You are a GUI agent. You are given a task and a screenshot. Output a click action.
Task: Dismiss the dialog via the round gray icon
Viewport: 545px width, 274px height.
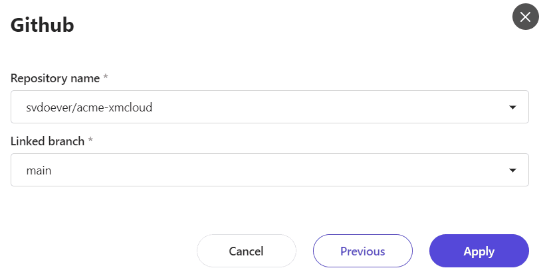point(525,17)
